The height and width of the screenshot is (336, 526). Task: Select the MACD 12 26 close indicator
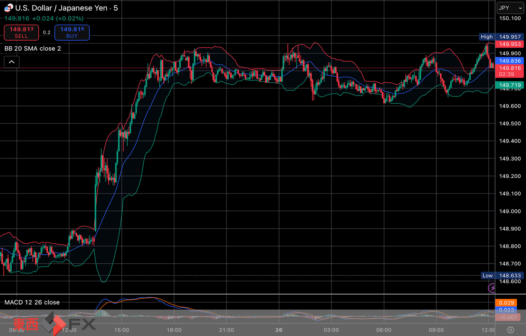pos(32,302)
